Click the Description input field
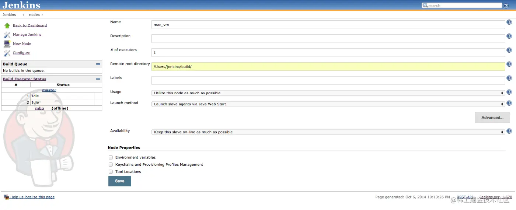This screenshot has width=516, height=210. click(328, 38)
